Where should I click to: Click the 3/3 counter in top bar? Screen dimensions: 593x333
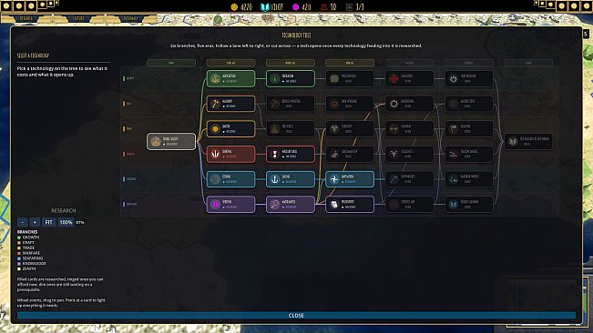(x=356, y=6)
